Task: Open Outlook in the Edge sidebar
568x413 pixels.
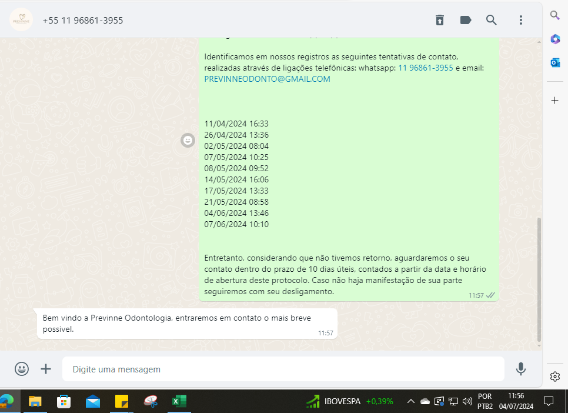Action: 555,63
